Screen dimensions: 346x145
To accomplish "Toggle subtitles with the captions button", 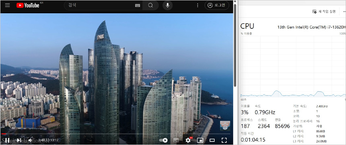I will point(176,140).
